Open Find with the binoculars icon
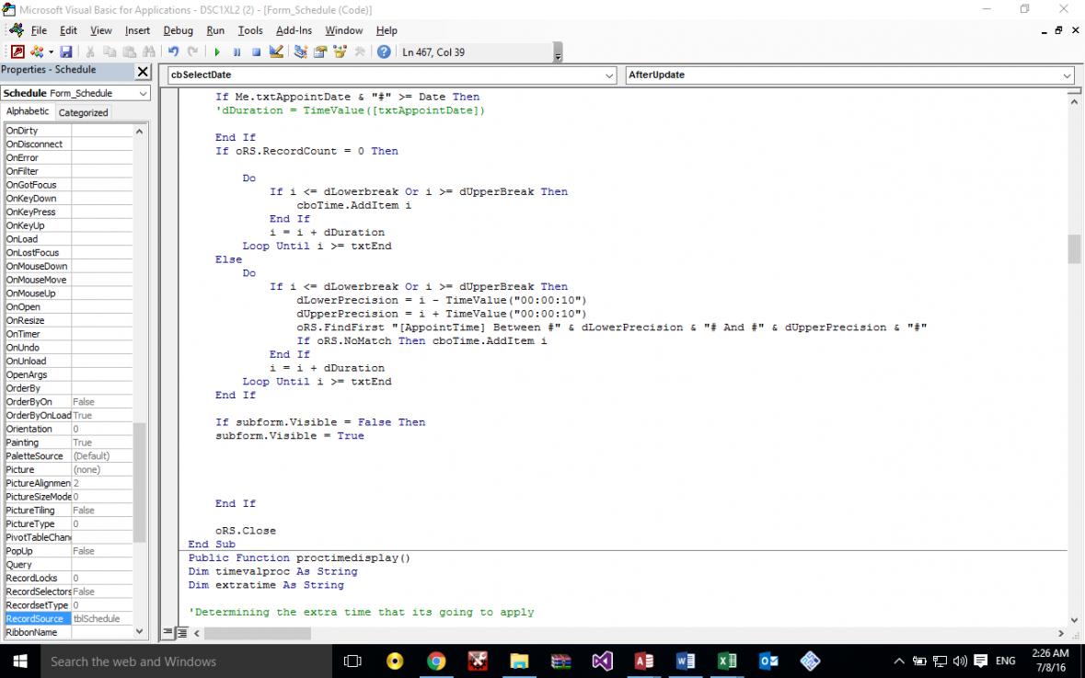Screen dimensions: 1085x678 pyautogui.click(x=149, y=52)
